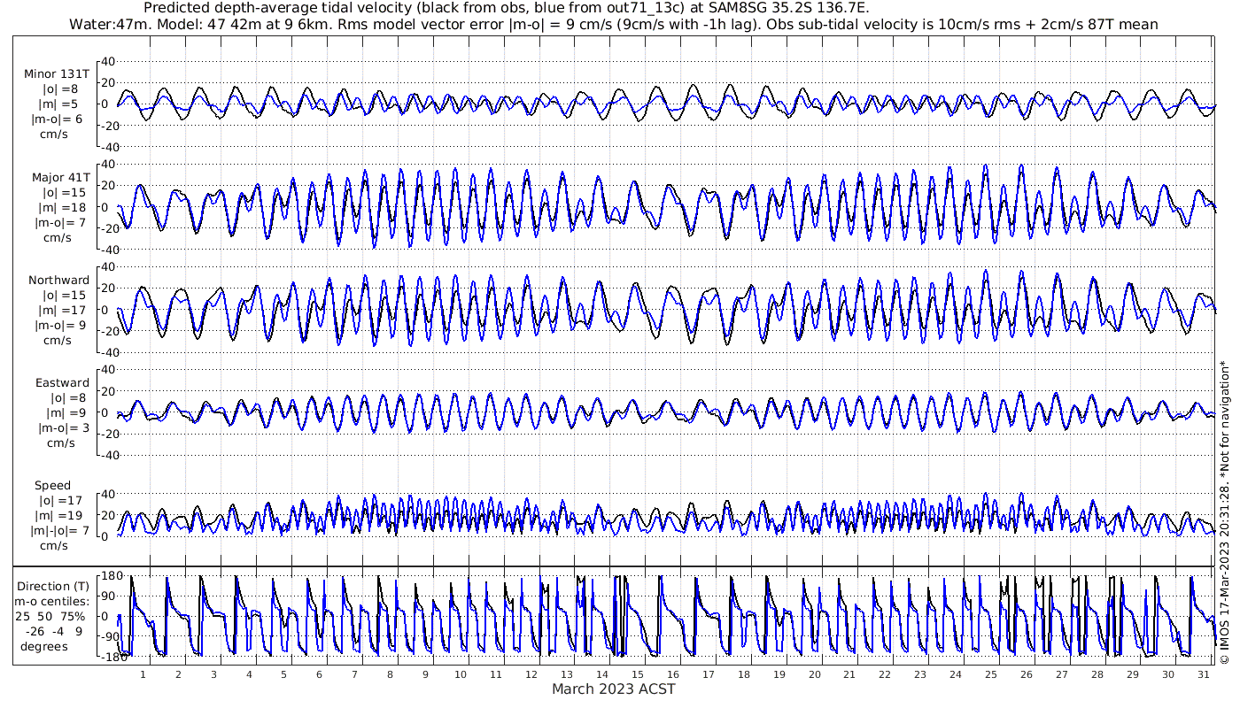Click the 'degrees' unit label
1240x708 pixels.
point(44,646)
